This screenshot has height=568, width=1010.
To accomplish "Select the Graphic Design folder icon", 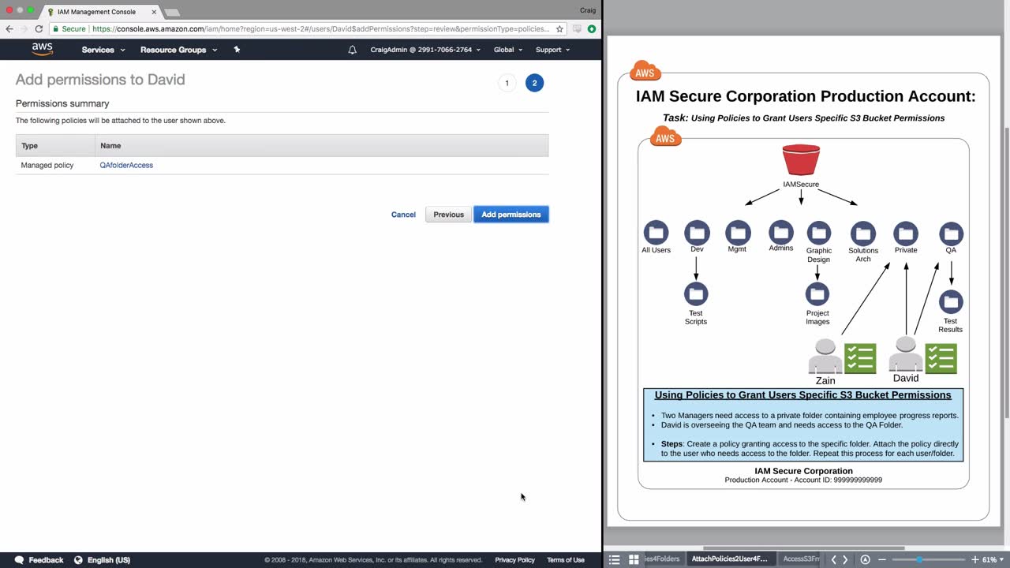I will coord(819,234).
